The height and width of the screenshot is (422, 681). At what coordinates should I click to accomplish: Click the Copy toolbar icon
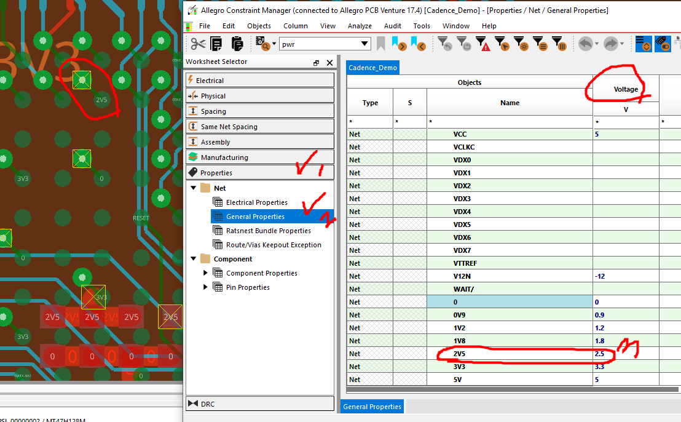(x=216, y=44)
